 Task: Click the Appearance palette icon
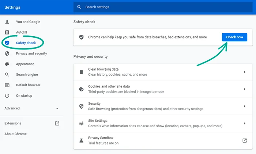coord(7,64)
